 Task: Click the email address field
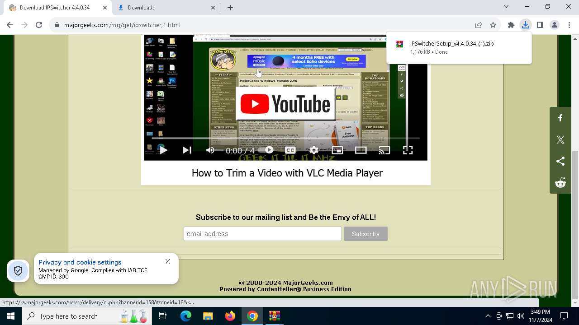click(x=263, y=234)
